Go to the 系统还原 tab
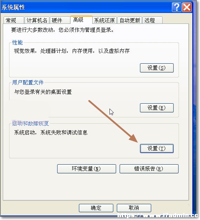The height and width of the screenshot is (220, 200). pos(105,20)
